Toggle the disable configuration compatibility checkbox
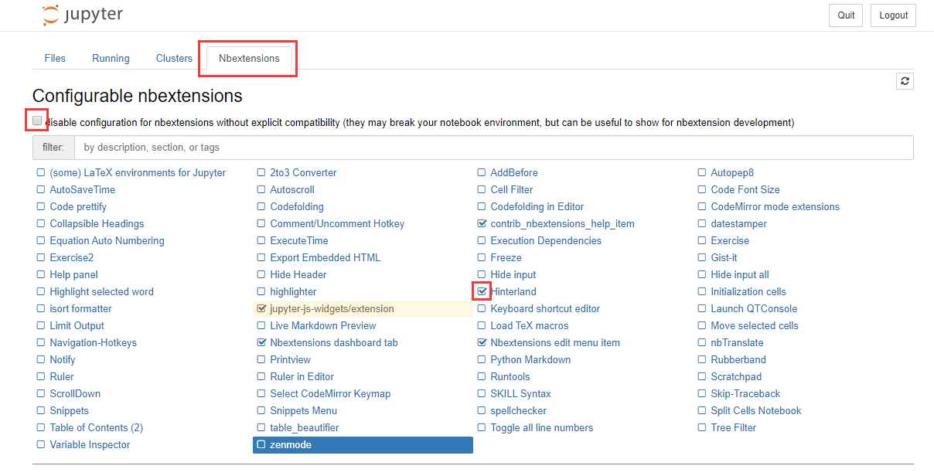The image size is (934, 476). pos(37,121)
